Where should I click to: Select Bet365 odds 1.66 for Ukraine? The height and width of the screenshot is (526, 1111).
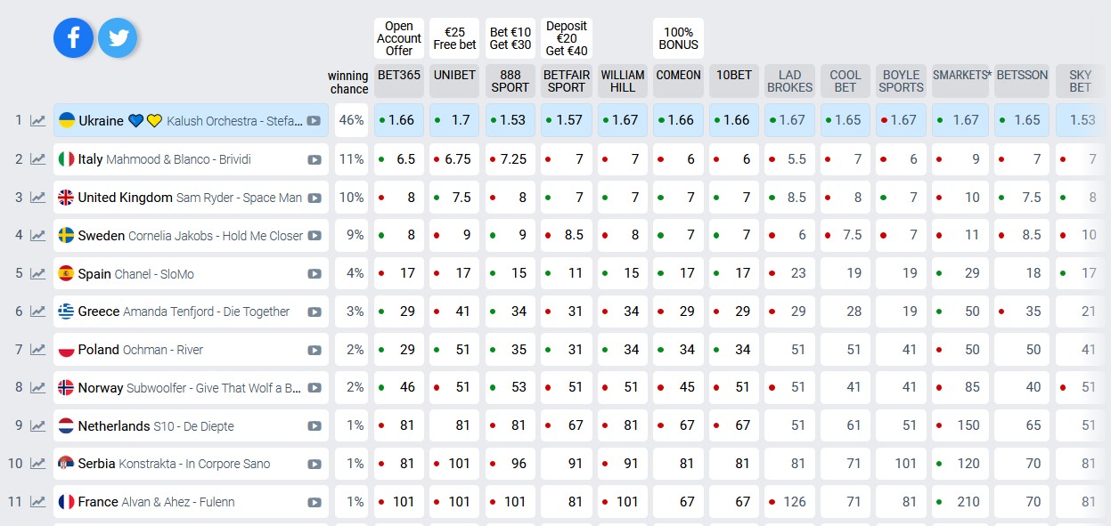pos(398,120)
